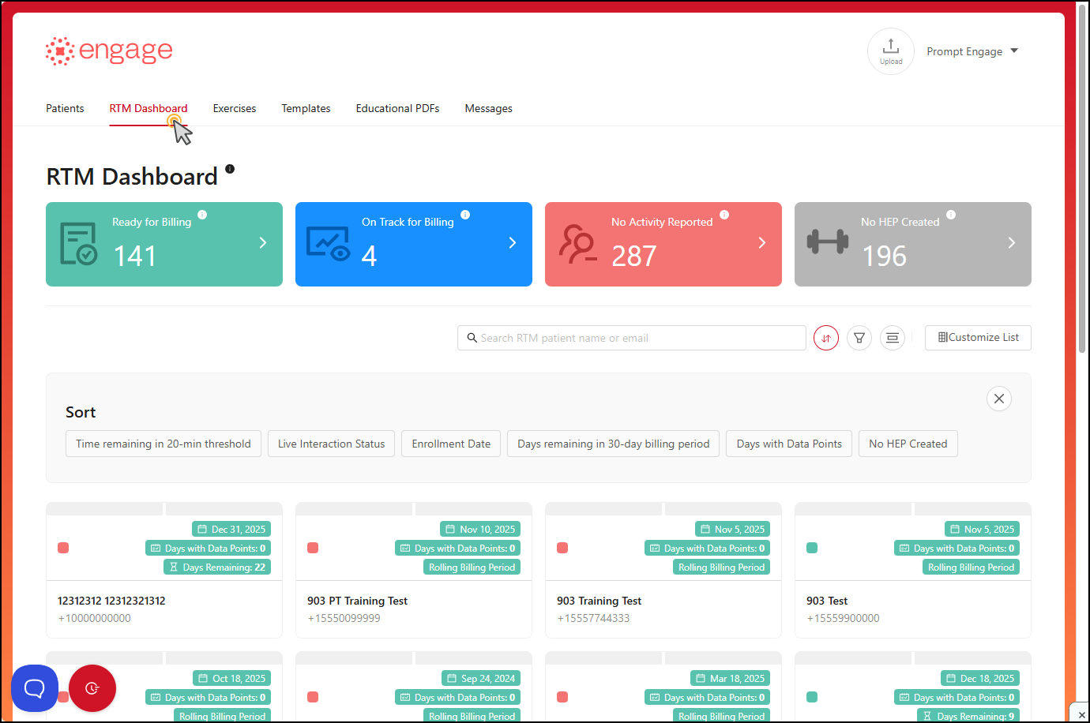Click the Upload icon button
Viewport: 1090px width, 723px height.
pos(890,51)
